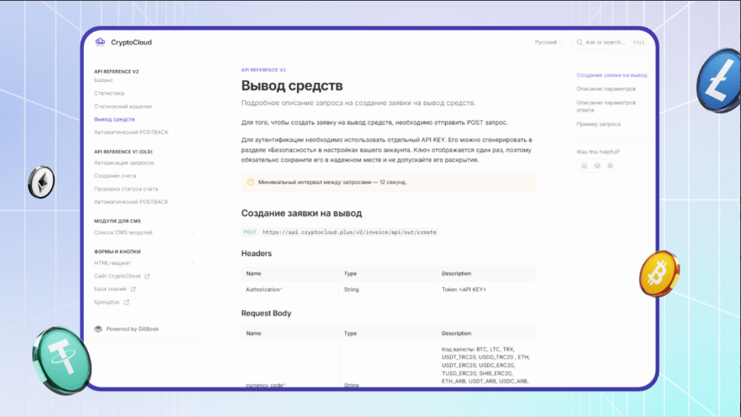Click the warning icon in the interval notice
The image size is (741, 417).
click(x=251, y=182)
